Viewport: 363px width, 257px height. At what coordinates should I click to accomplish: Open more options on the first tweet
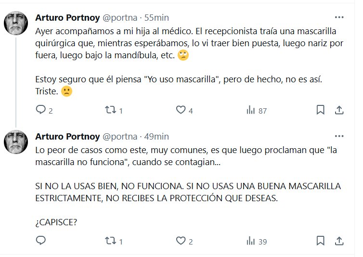(339, 18)
